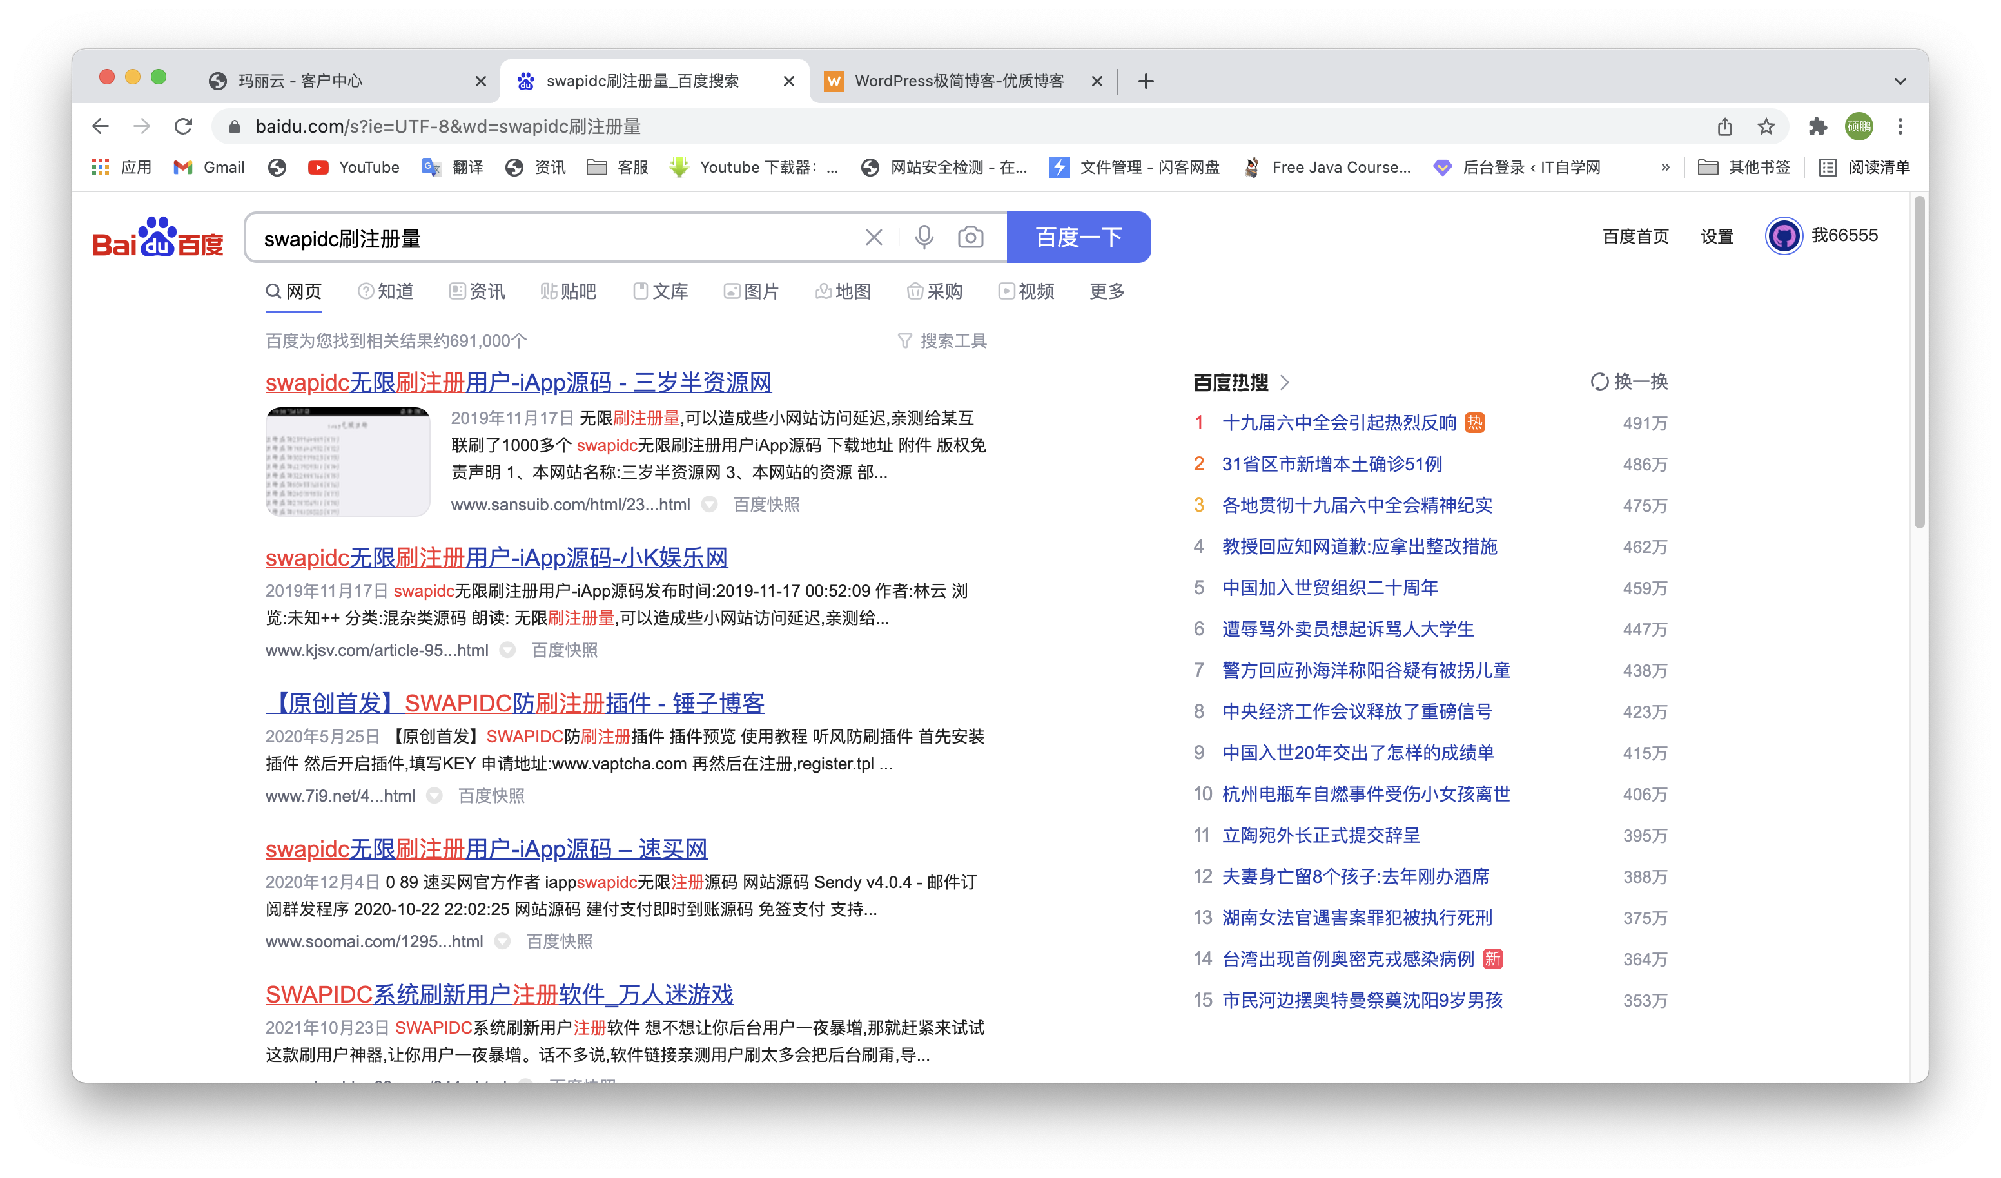Screen dimensions: 2001x1178
Task: Click the Baidu logo
Action: (x=158, y=237)
